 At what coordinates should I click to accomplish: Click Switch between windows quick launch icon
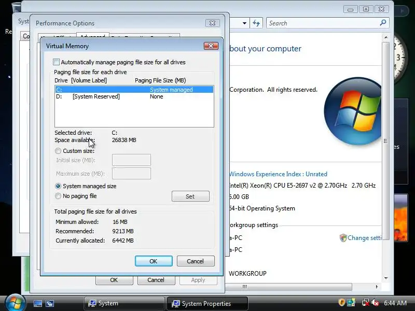point(49,303)
